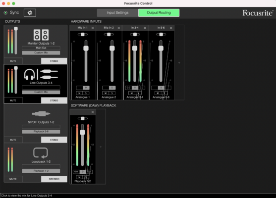Click the Mic In 2 fader handle
Viewport: 276px width, 198px height.
coord(112,48)
